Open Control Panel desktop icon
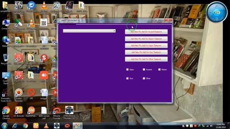The width and height of the screenshot is (230, 129). (6, 78)
